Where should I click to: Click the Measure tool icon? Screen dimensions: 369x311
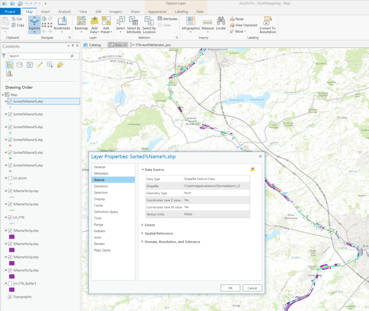[208, 22]
